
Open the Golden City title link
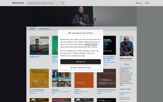(35, 57)
